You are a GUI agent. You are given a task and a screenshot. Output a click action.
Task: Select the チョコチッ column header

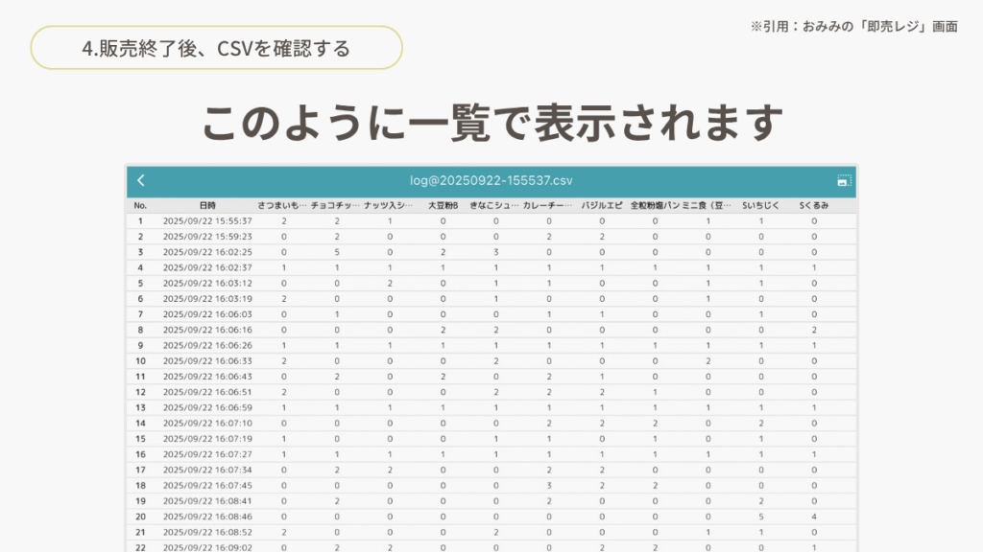coord(336,205)
